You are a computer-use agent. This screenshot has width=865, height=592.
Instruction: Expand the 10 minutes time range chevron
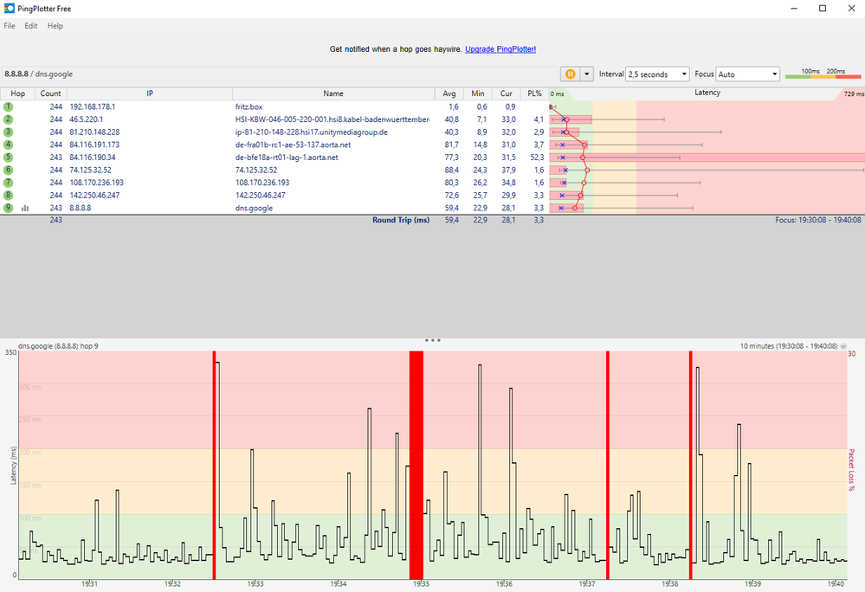click(x=843, y=346)
